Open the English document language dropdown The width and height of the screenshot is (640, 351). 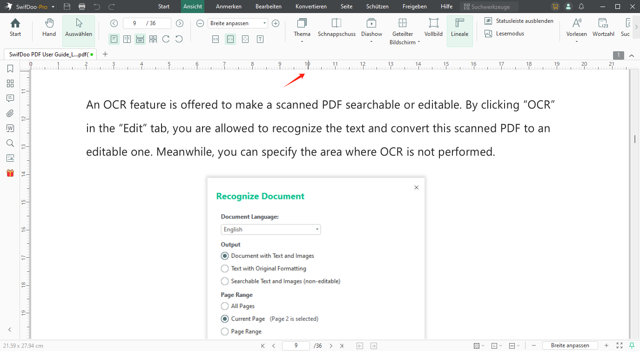pos(270,229)
